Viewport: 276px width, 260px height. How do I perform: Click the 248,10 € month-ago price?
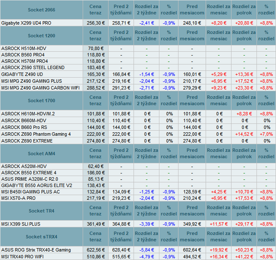[x=192, y=23]
